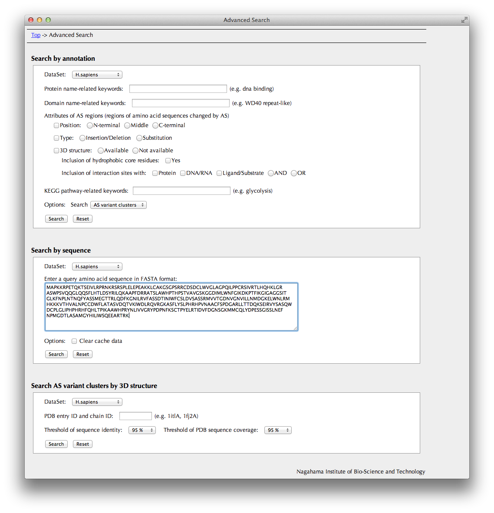Toggle the Clear cache data checkbox

click(x=74, y=341)
